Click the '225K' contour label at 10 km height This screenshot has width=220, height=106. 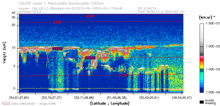58,49
